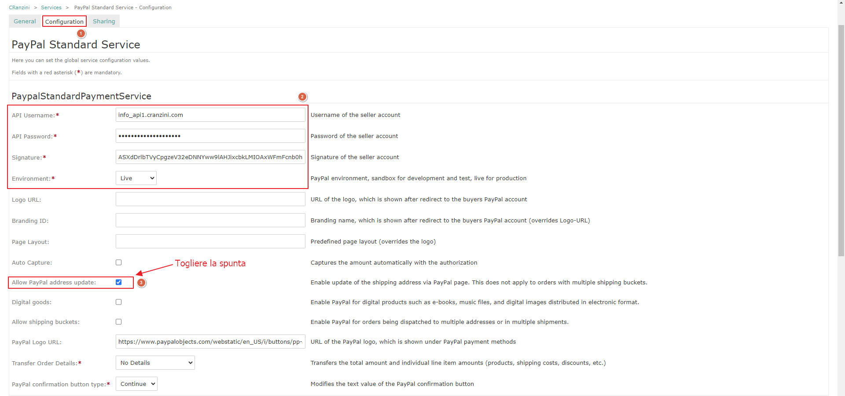Image resolution: width=845 pixels, height=396 pixels.
Task: Click 'Password of the seller account' text
Action: [x=354, y=136]
